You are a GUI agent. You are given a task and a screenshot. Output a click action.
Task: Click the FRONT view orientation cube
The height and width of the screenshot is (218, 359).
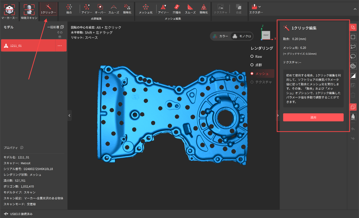[266, 35]
